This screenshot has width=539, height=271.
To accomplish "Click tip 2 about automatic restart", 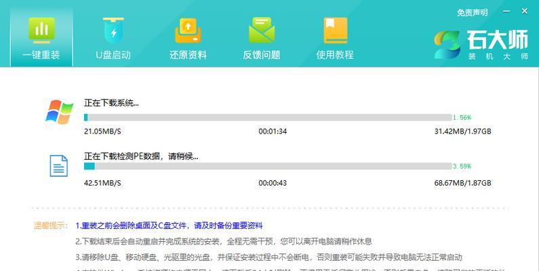I will [x=224, y=241].
